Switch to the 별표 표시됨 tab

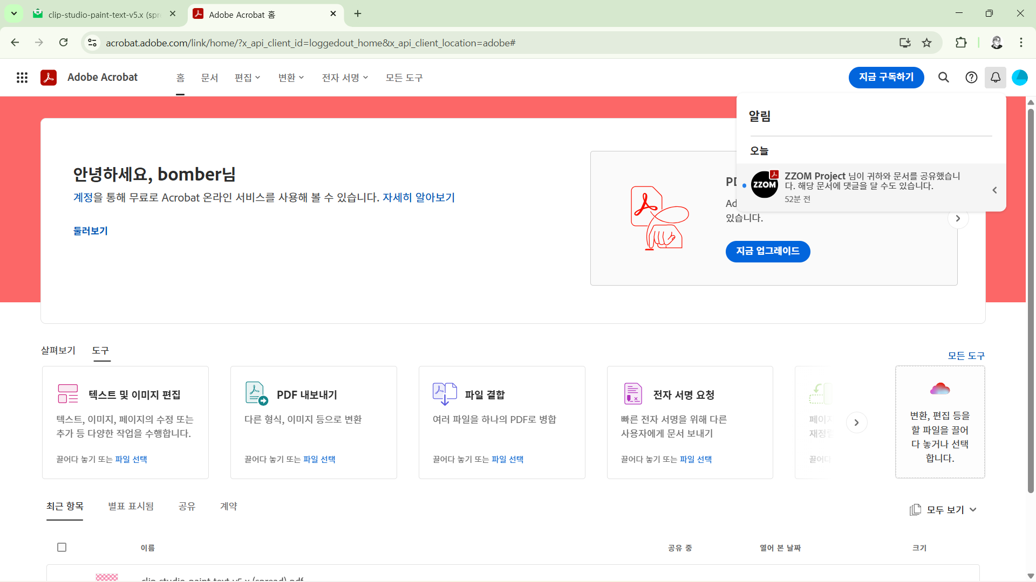tap(131, 506)
